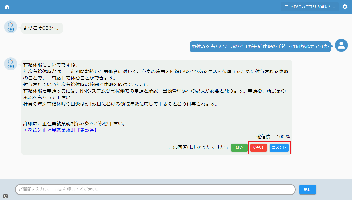The height and width of the screenshot is (200, 352).
Task: Click the blue コメント button
Action: (x=279, y=148)
